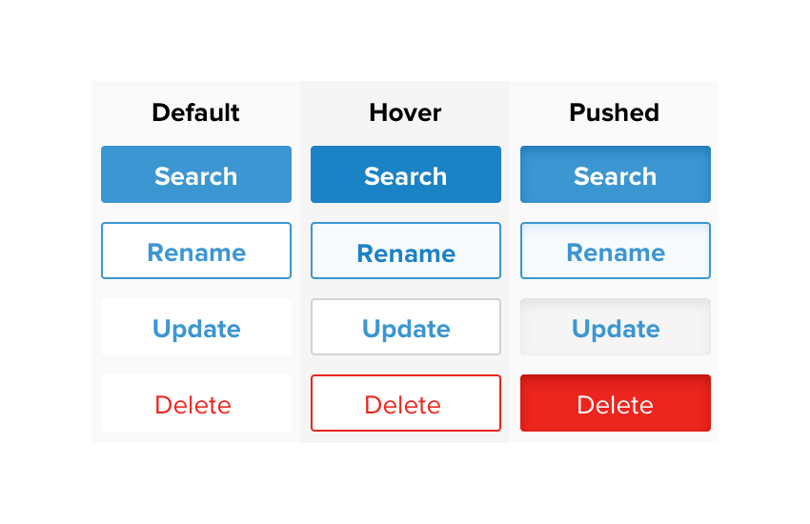The height and width of the screenshot is (524, 810).
Task: Select the Hover column heading
Action: [406, 112]
